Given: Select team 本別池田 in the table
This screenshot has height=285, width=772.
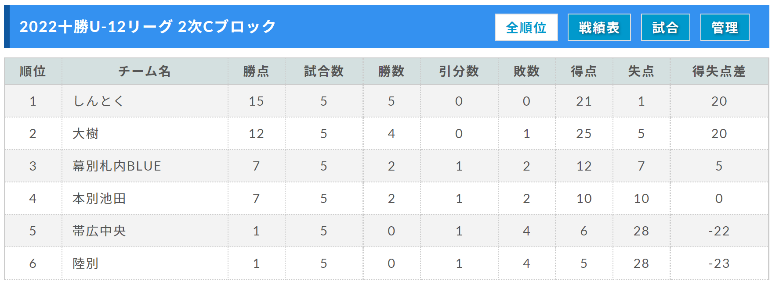Looking at the screenshot, I should click(x=99, y=199).
